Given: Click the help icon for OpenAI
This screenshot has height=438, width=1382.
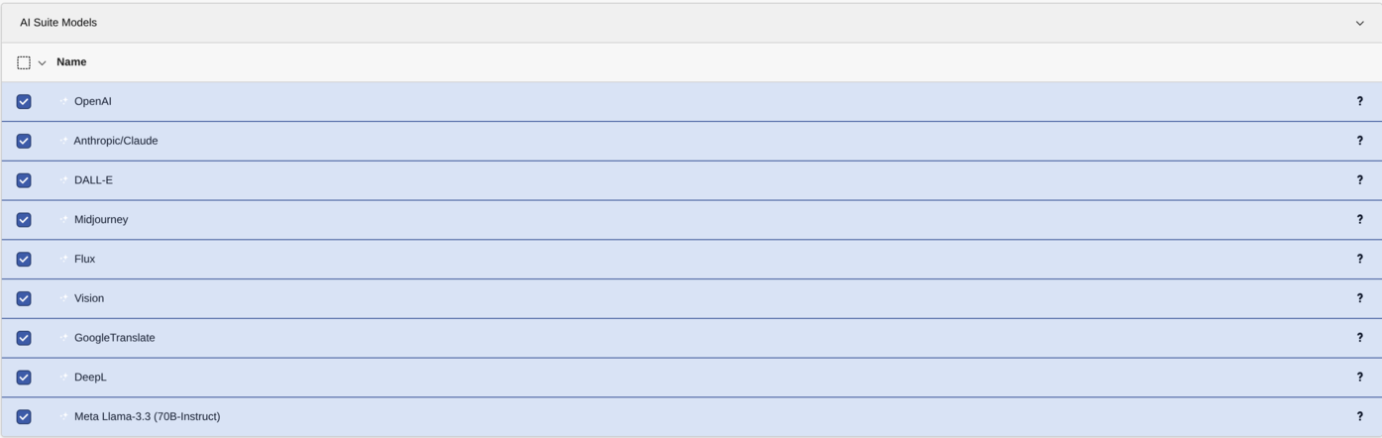Looking at the screenshot, I should [1359, 101].
